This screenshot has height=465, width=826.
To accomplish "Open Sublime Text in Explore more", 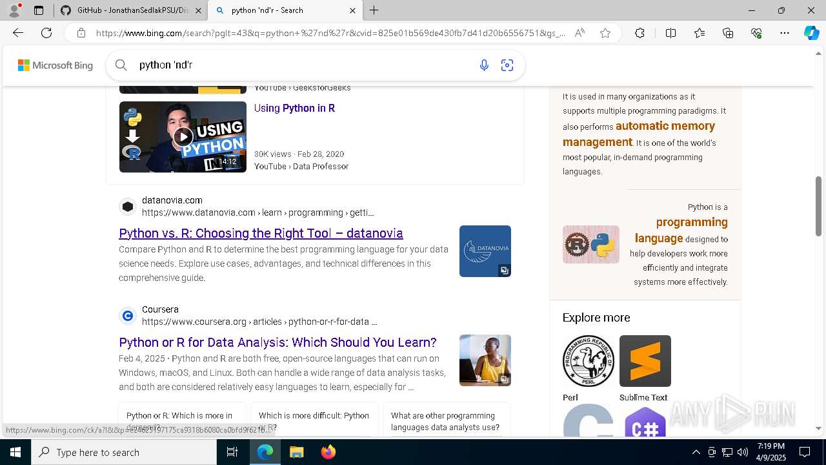I will 645,368.
